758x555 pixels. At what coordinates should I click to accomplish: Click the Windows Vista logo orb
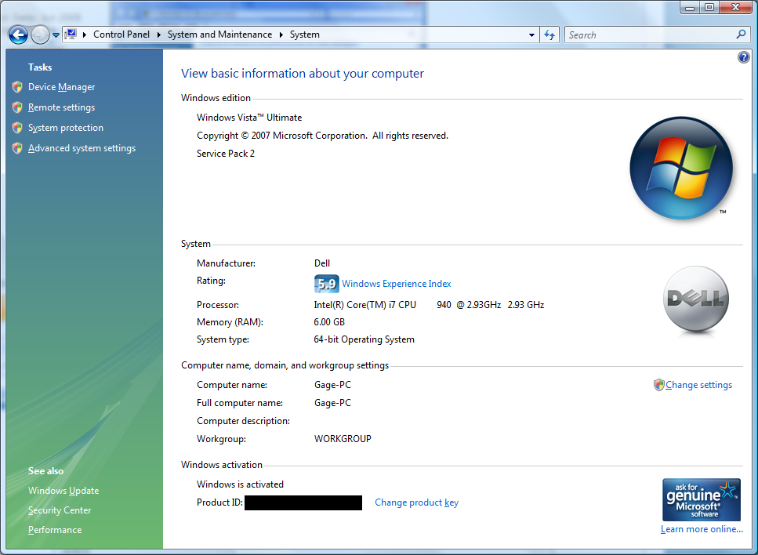pos(681,168)
